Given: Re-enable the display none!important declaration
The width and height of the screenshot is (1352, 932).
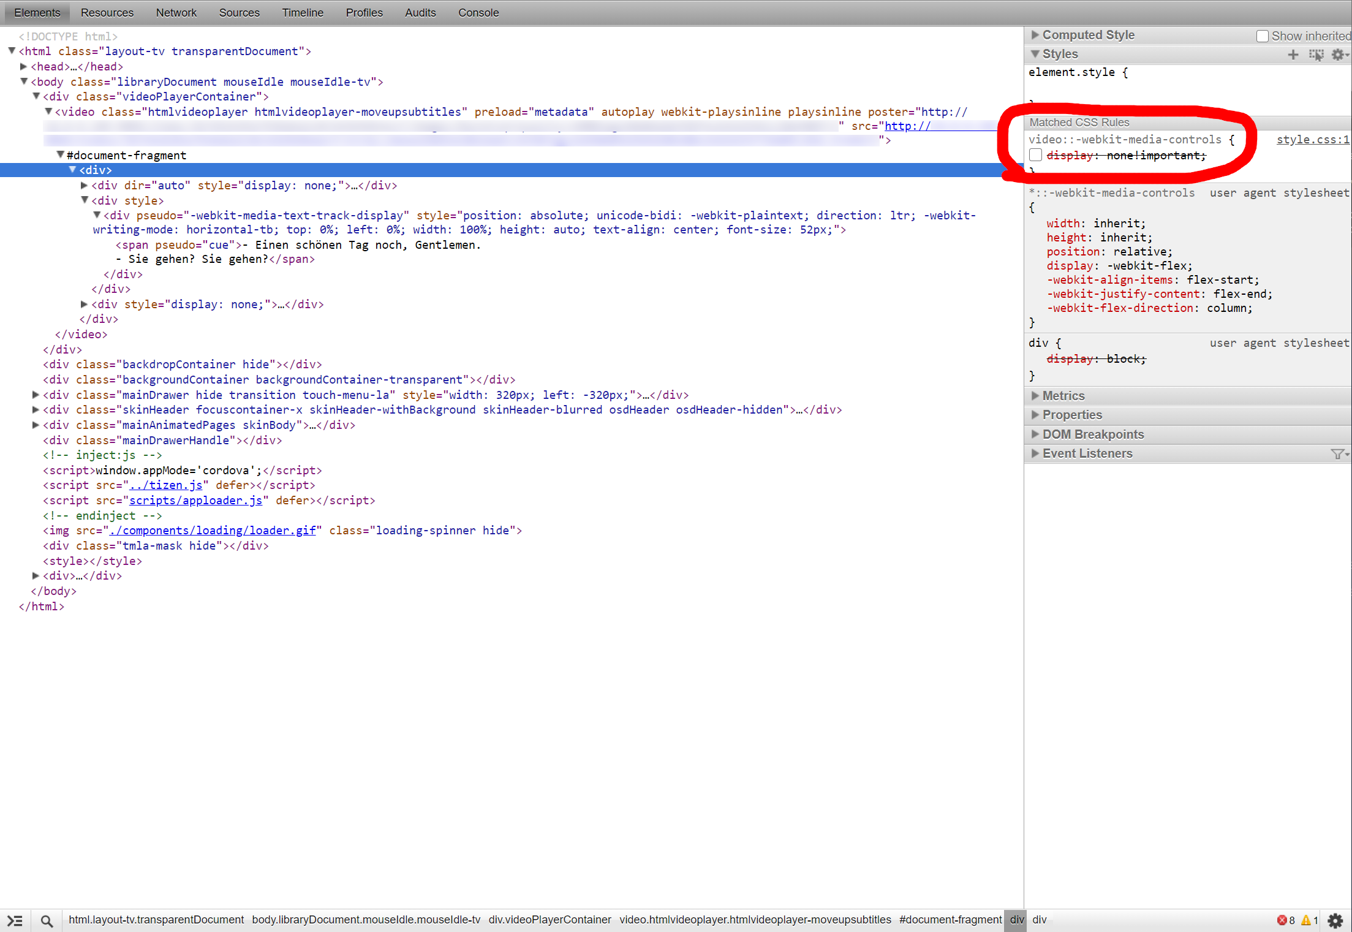Looking at the screenshot, I should click(x=1035, y=155).
